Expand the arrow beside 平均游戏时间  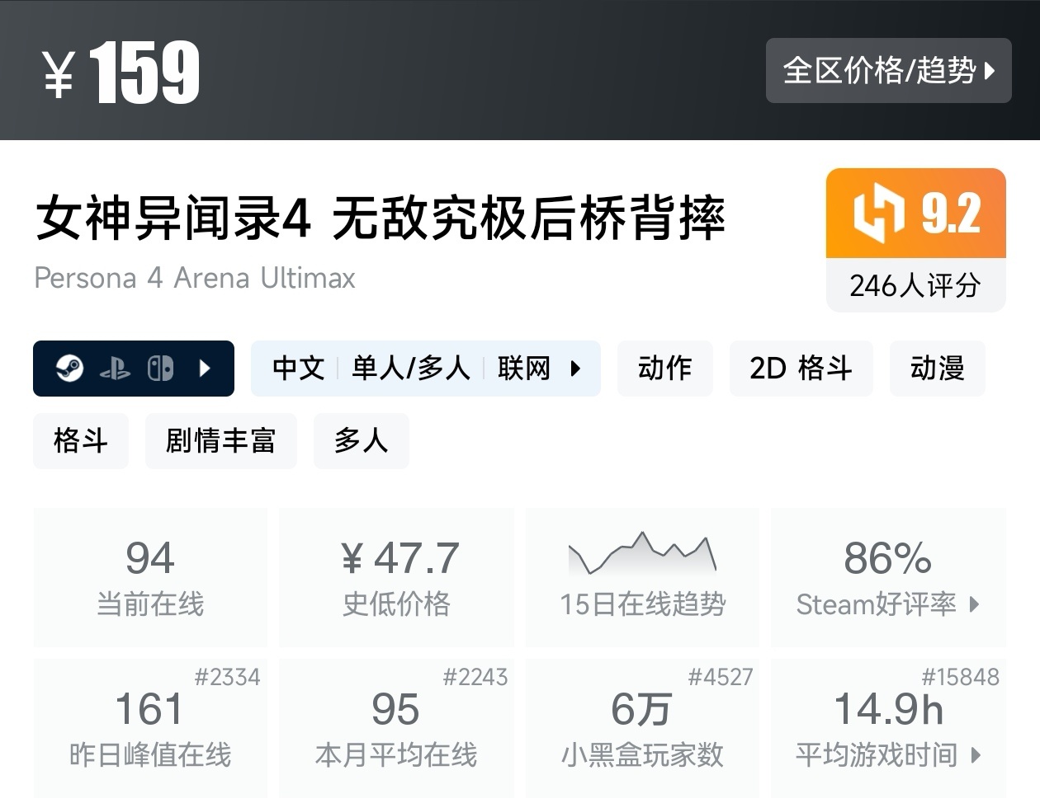pos(976,755)
